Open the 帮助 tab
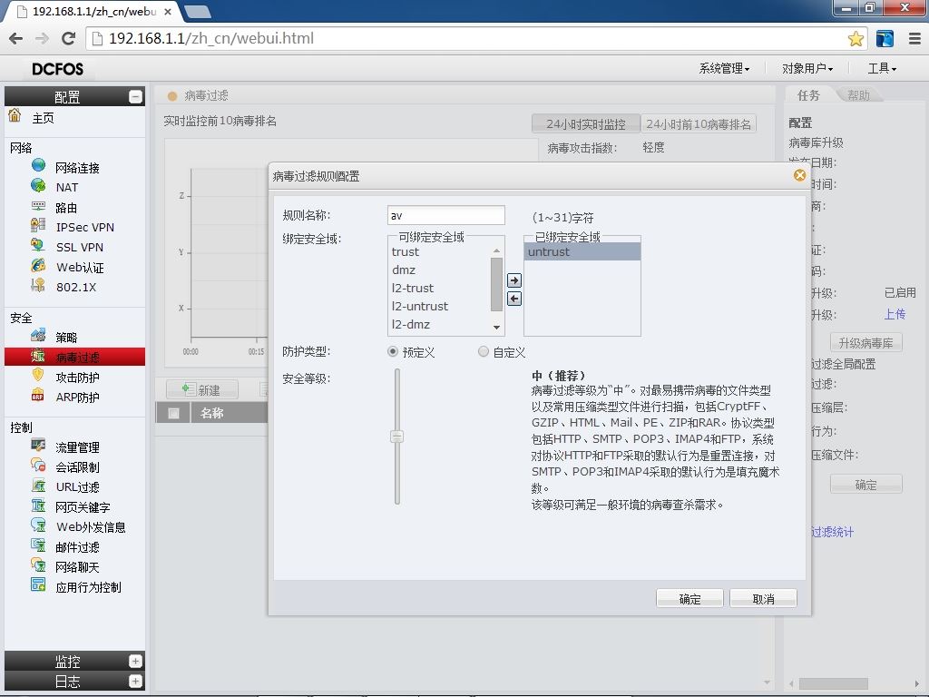929x697 pixels. coord(858,95)
